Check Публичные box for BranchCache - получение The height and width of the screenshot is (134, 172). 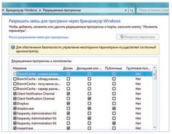[114, 84]
